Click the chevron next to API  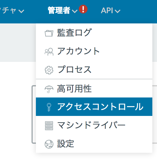pos(118,11)
